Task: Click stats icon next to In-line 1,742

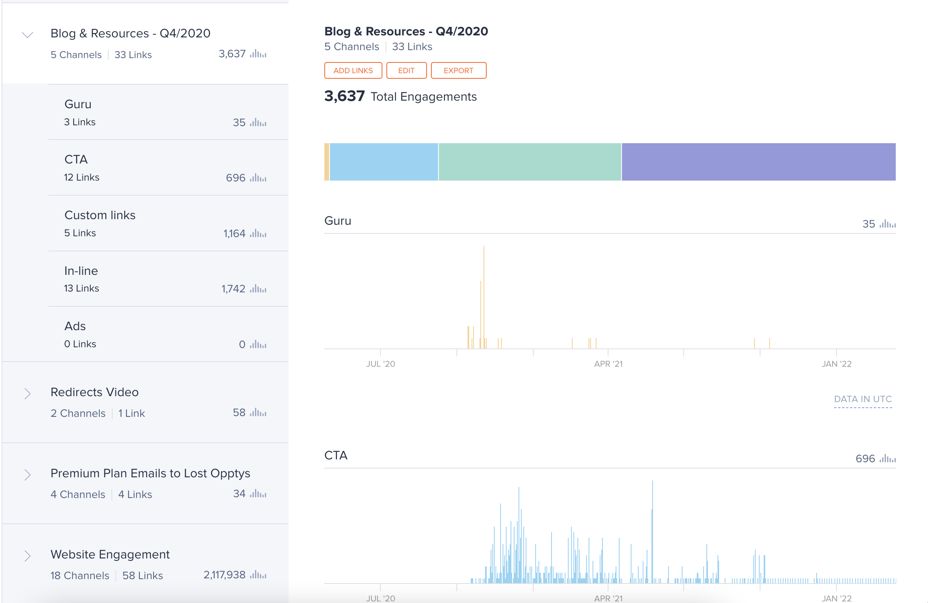Action: pos(258,289)
